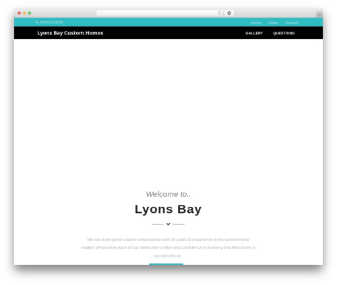
Task: Click the phone number 330-815-0059
Action: 51,22
